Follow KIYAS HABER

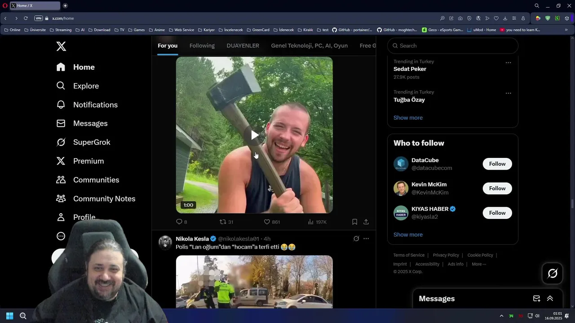497,213
